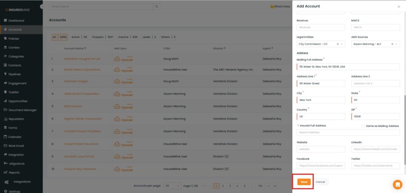This screenshot has height=193, width=406.
Task: Expand the AMS Sources dropdown
Action: (x=397, y=44)
